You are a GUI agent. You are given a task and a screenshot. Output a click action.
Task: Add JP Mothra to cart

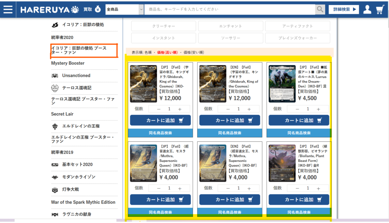pos(160,199)
